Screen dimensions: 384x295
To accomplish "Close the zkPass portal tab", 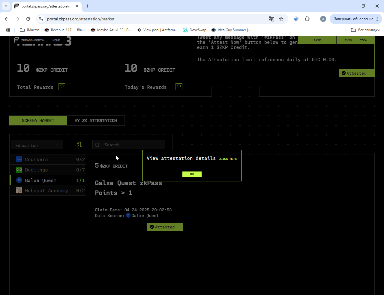I will click(x=77, y=6).
